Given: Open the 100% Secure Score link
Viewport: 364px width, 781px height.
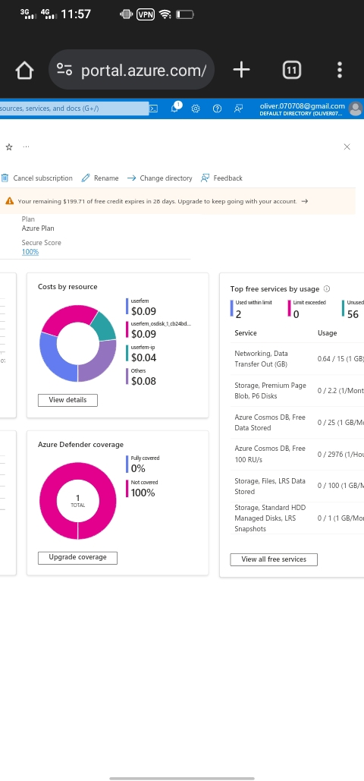Looking at the screenshot, I should click(x=30, y=252).
